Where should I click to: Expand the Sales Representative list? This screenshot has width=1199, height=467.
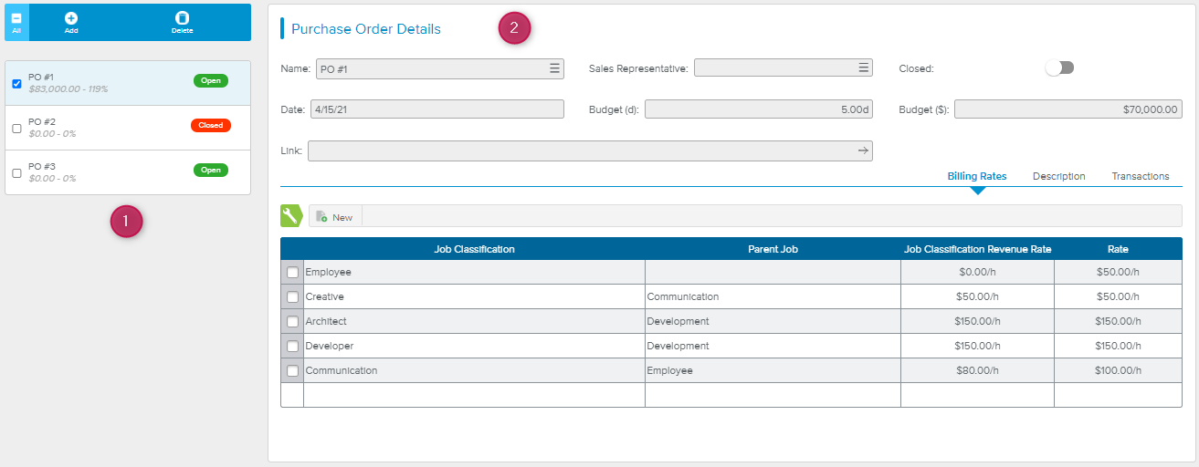point(863,68)
